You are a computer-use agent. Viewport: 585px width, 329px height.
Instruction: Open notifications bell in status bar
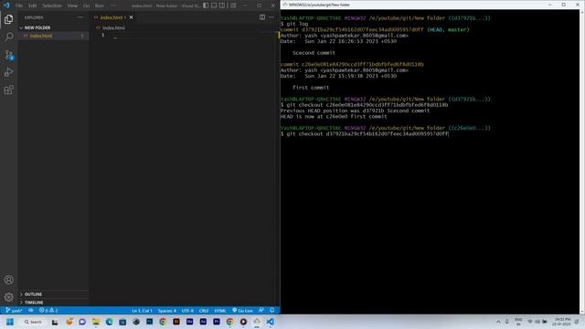(x=272, y=311)
